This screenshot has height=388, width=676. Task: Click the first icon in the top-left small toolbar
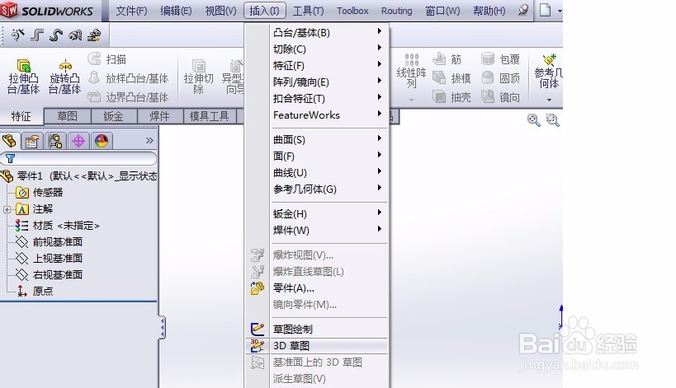pyautogui.click(x=17, y=35)
